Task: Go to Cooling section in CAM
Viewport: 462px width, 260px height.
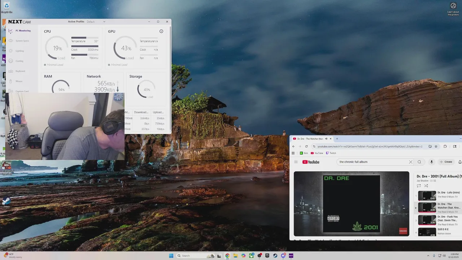Action: point(16,61)
